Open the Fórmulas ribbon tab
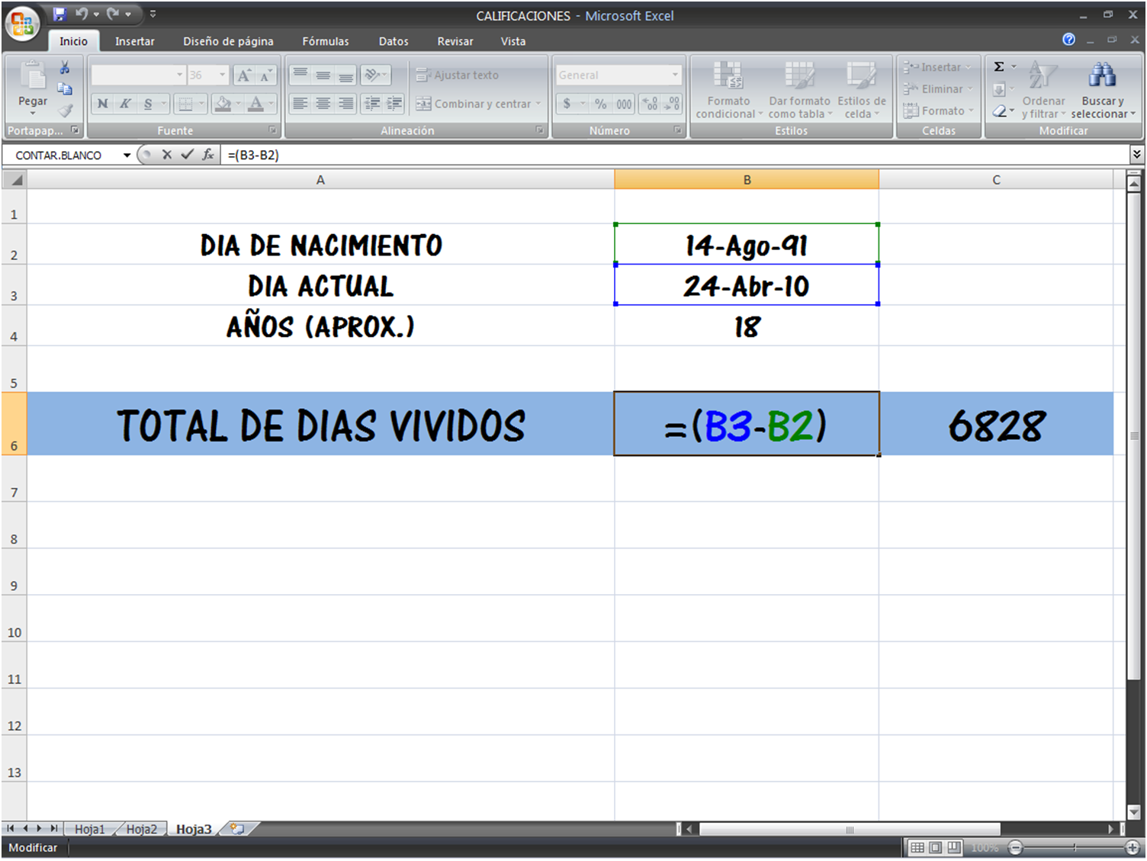This screenshot has height=861, width=1147. (x=326, y=41)
